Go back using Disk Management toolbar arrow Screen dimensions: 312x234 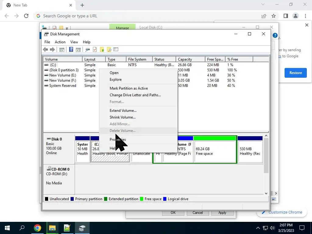pyautogui.click(x=45, y=50)
